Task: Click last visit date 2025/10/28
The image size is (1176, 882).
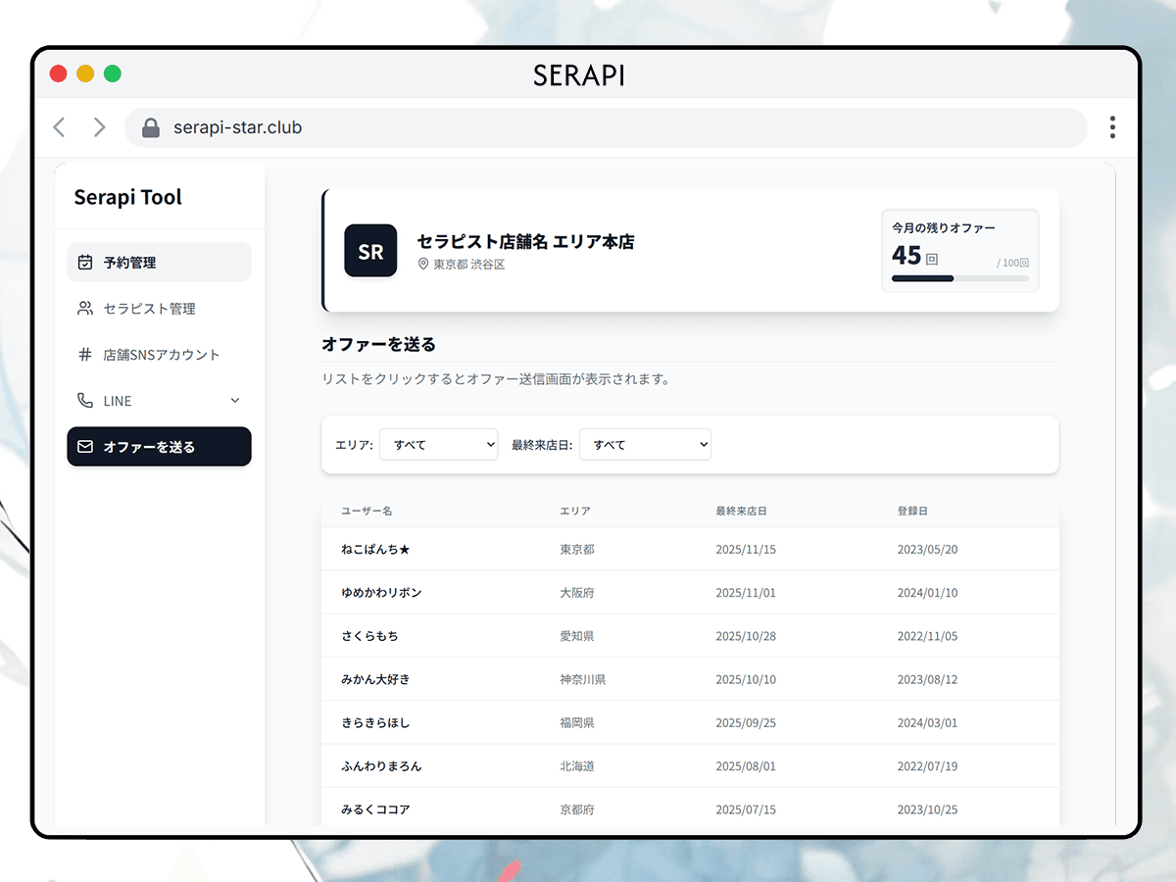Action: click(x=746, y=636)
